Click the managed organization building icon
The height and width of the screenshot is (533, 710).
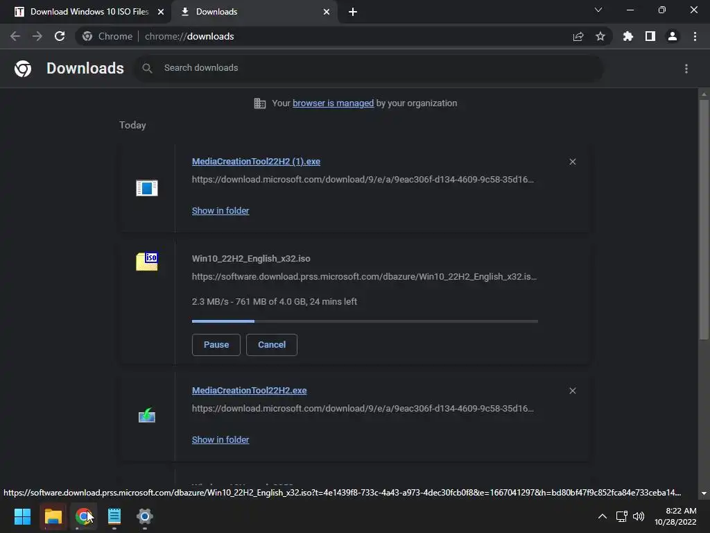click(x=260, y=103)
